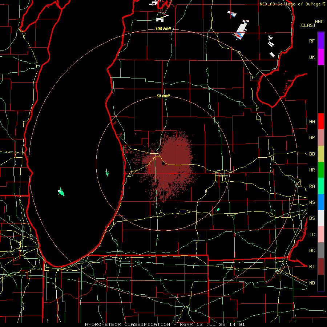Click the 'NEXLAB-College of DuPage' header text
The image size is (327, 327).
coord(291,4)
